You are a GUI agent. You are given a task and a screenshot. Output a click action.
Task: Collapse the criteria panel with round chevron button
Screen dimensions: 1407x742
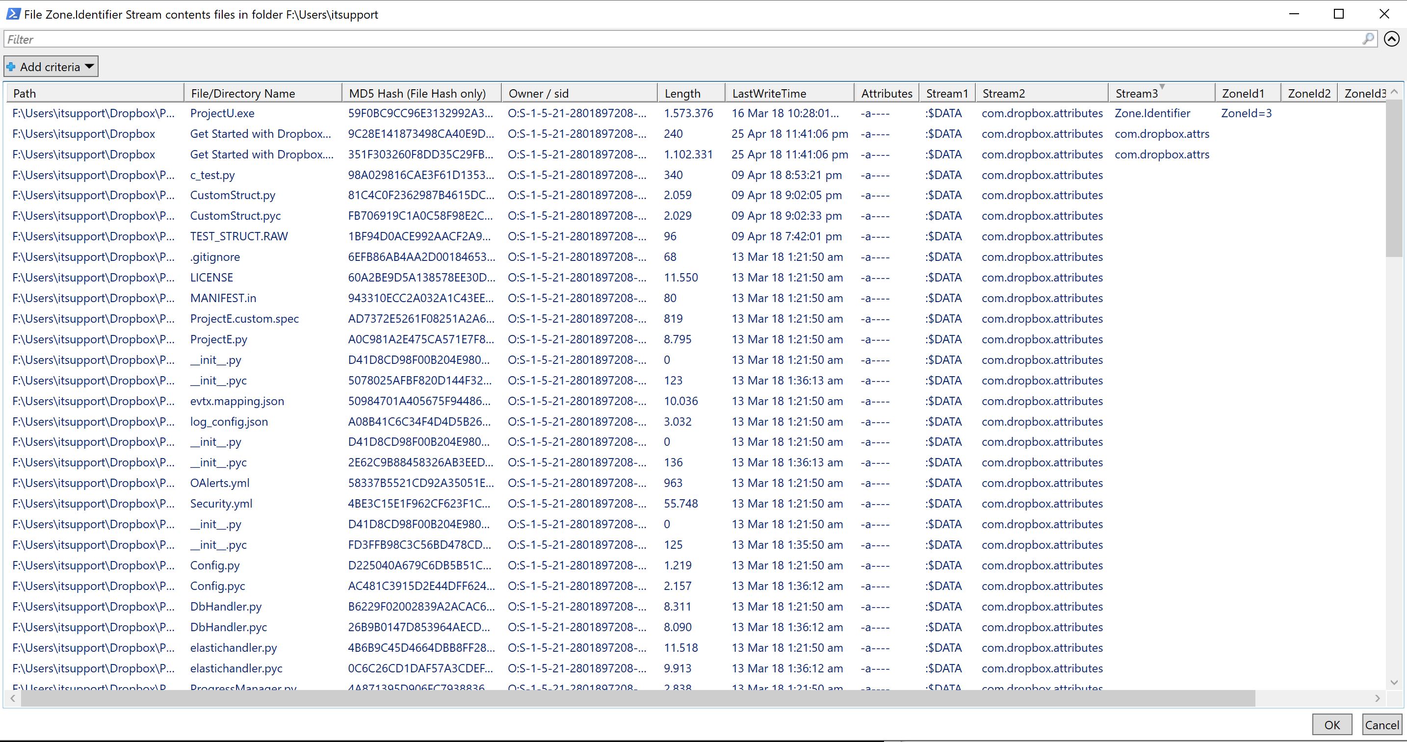tap(1391, 39)
